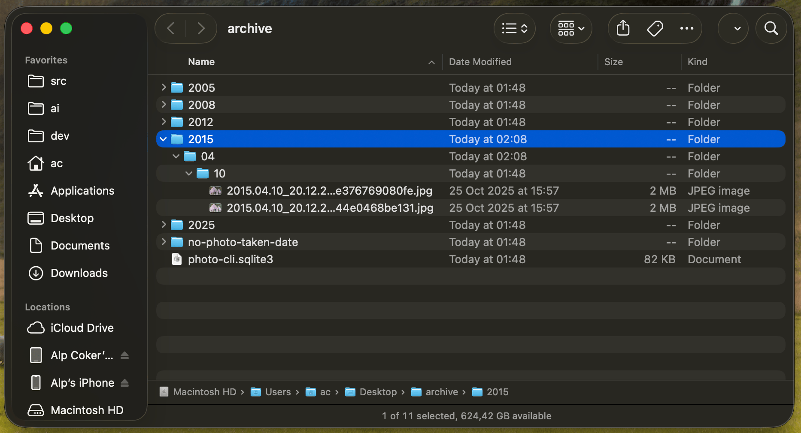Screen dimensions: 801x433
Task: Open the toolbar overflow chevron dropdown
Action: click(734, 28)
